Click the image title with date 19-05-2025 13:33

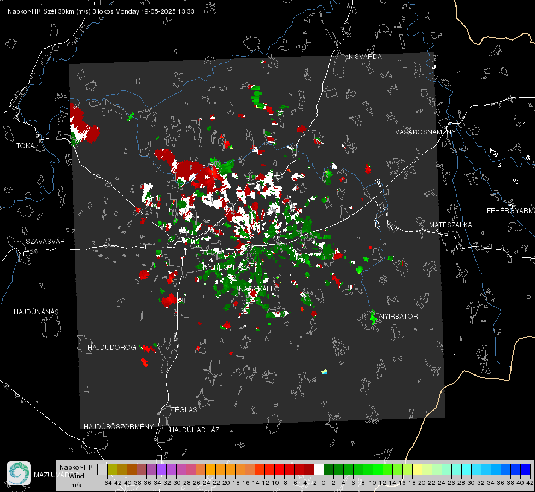pyautogui.click(x=101, y=11)
